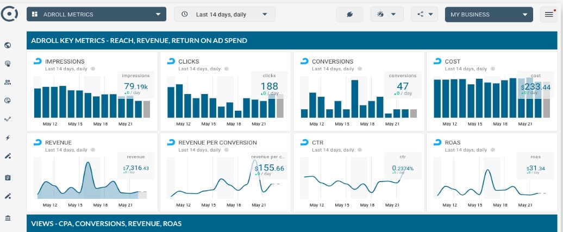Open the Last 14 days, daily selector
Image resolution: width=563 pixels, height=232 pixels.
(224, 14)
